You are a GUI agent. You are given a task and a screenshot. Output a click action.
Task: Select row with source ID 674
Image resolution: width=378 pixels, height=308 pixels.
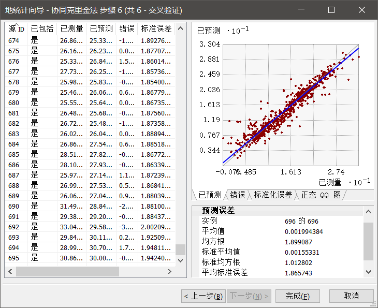90,40
